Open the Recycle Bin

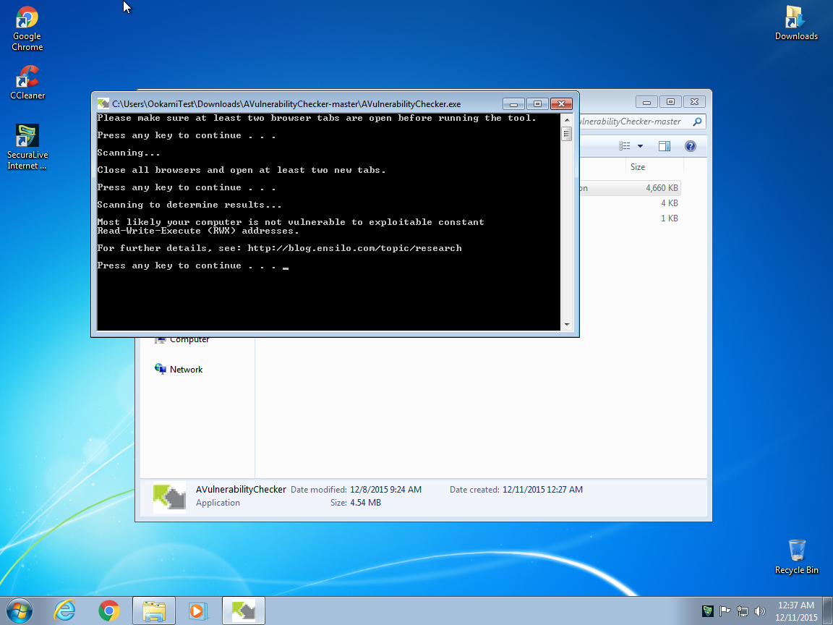(796, 556)
